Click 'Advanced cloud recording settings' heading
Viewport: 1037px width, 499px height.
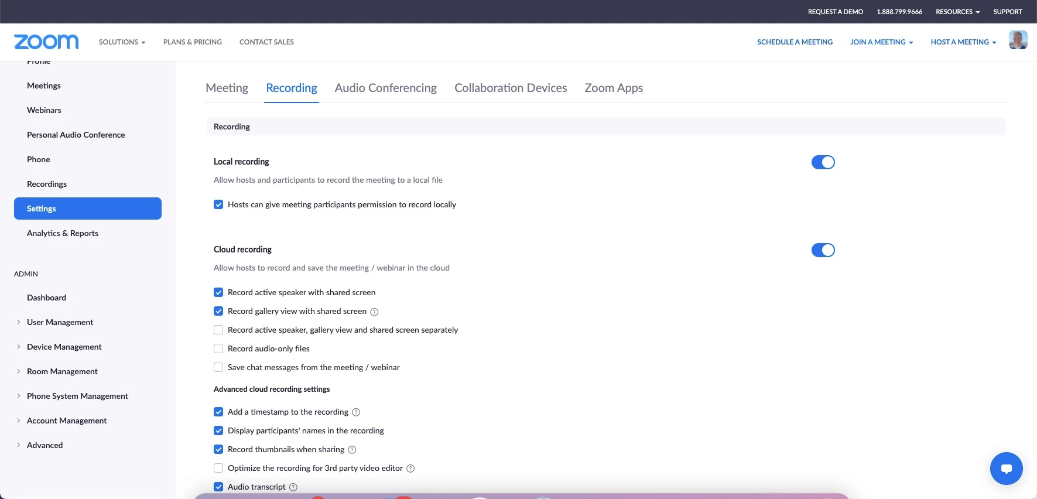click(x=272, y=389)
